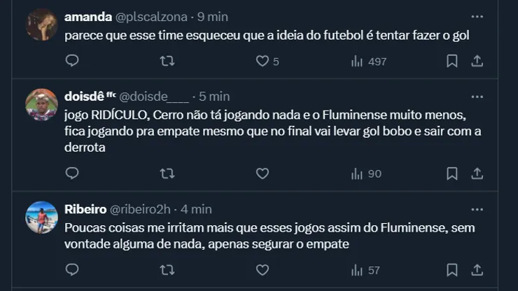Viewport: 518px width, 291px height.
Task: Reply to Ribeiro's tweet
Action: click(x=72, y=269)
